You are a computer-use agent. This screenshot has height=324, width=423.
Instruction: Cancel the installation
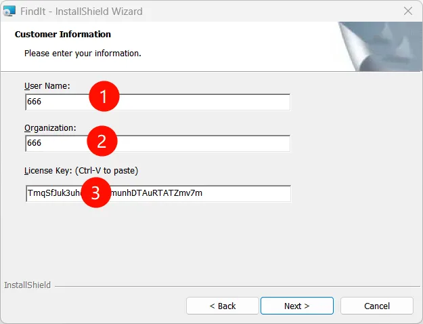(377, 306)
